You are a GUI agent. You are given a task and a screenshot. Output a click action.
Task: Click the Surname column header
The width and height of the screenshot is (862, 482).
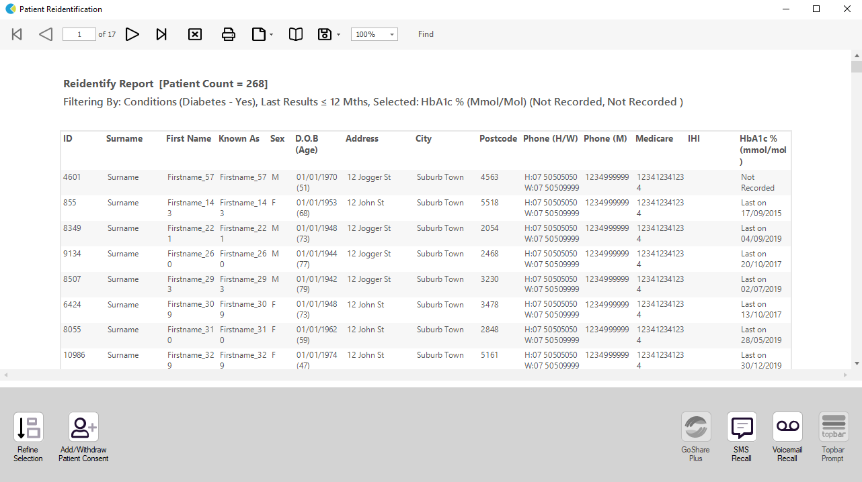pyautogui.click(x=124, y=139)
